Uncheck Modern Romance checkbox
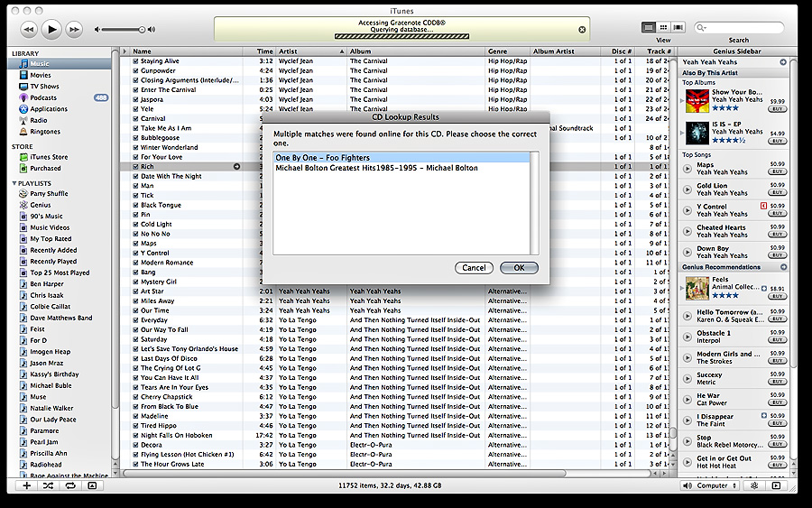Image resolution: width=812 pixels, height=508 pixels. (135, 263)
